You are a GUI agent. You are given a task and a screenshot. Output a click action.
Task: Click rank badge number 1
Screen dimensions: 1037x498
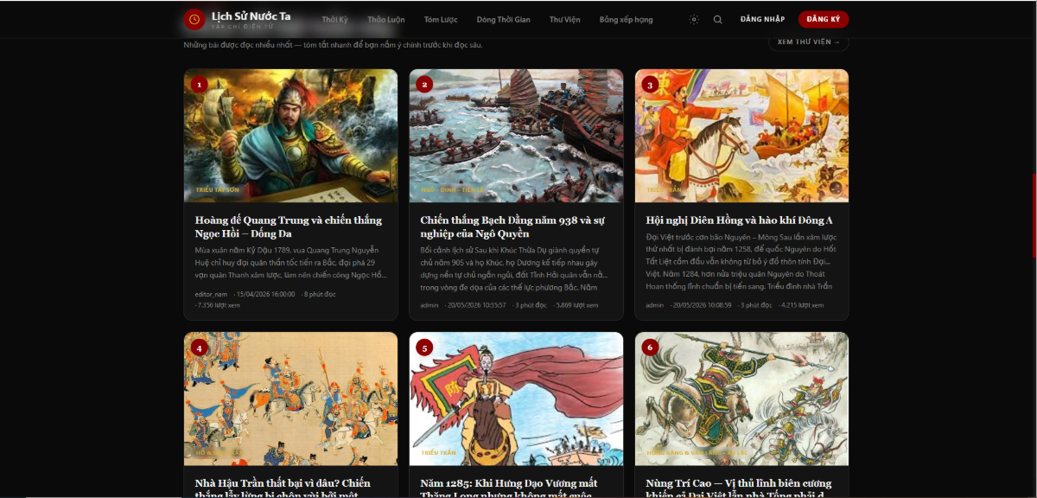click(200, 85)
